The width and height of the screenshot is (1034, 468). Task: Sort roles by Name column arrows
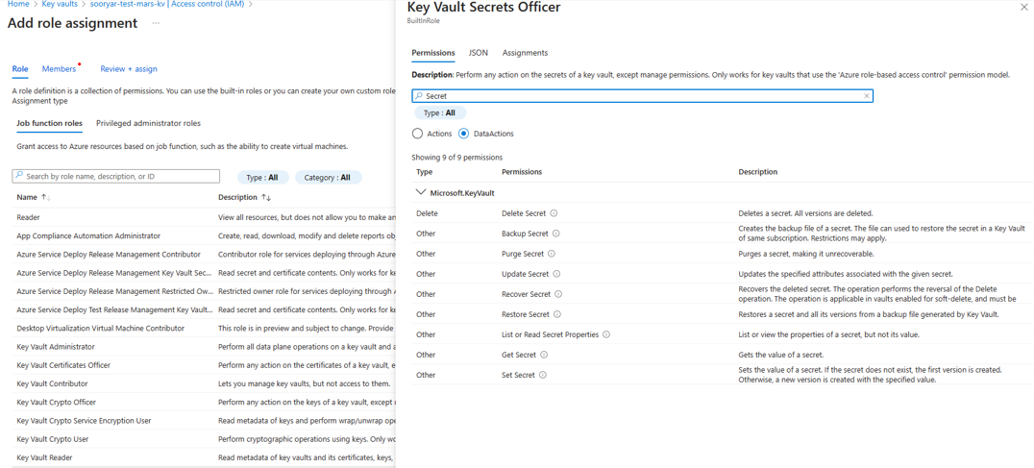(46, 197)
